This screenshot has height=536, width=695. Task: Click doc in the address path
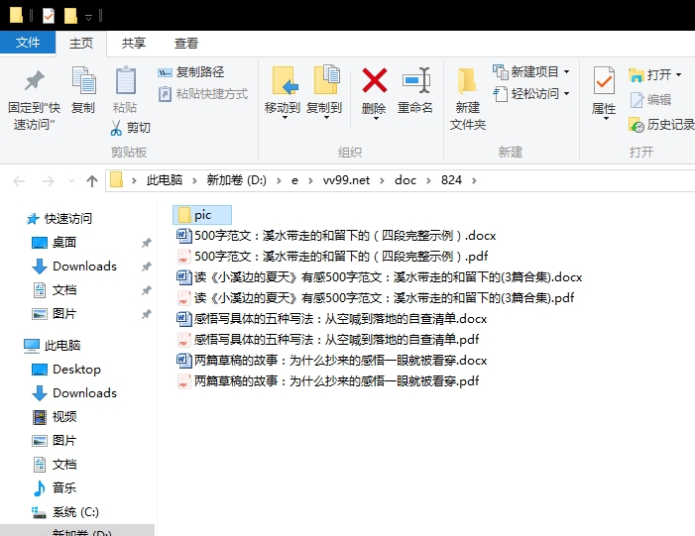click(x=405, y=180)
